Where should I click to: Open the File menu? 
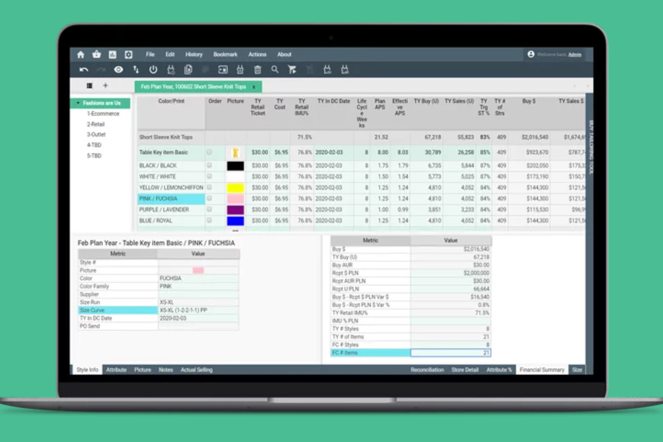(x=150, y=55)
